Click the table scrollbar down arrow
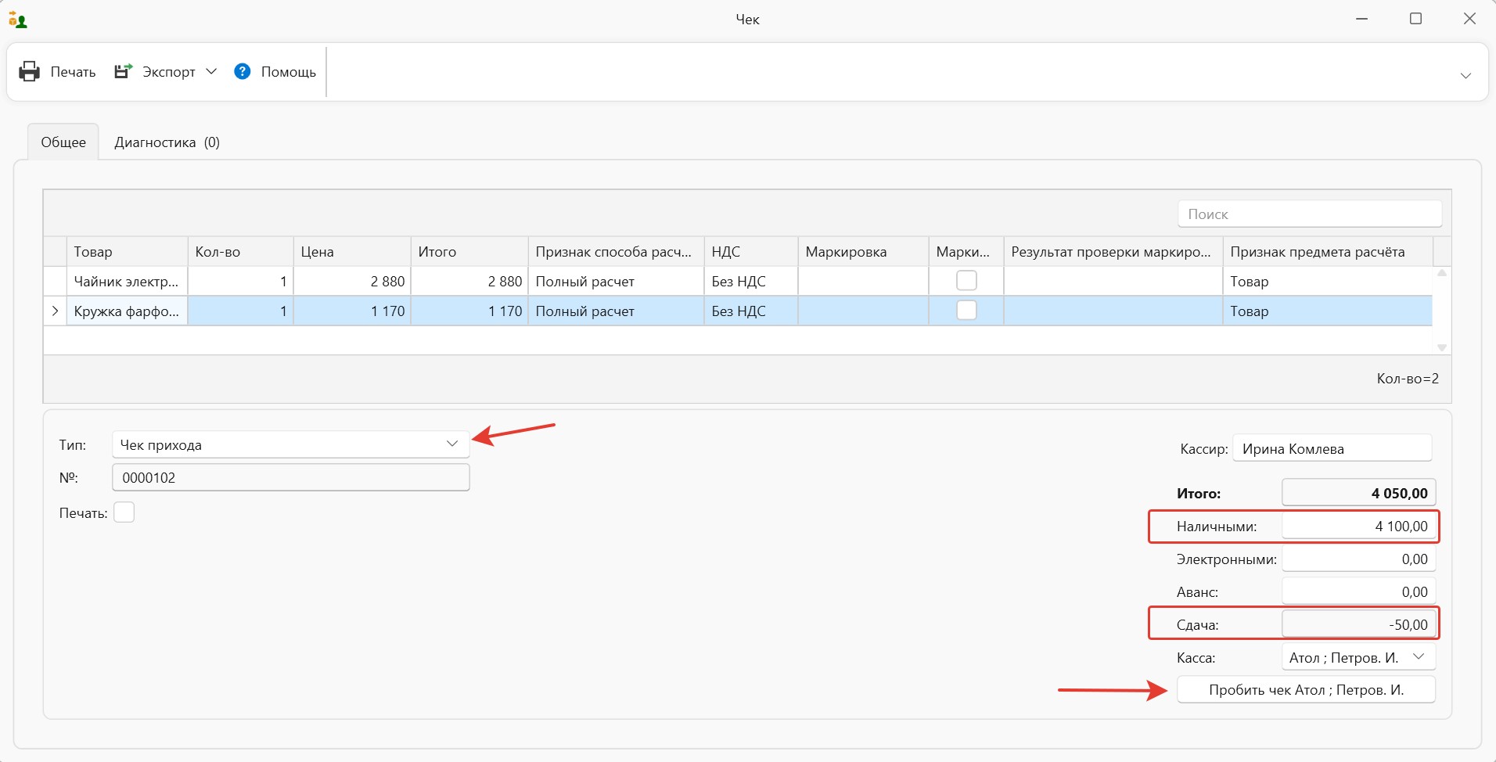Image resolution: width=1496 pixels, height=762 pixels. 1442,347
